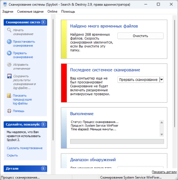Click the lifebuoy help icon
The image size is (178, 180).
tap(9, 111)
